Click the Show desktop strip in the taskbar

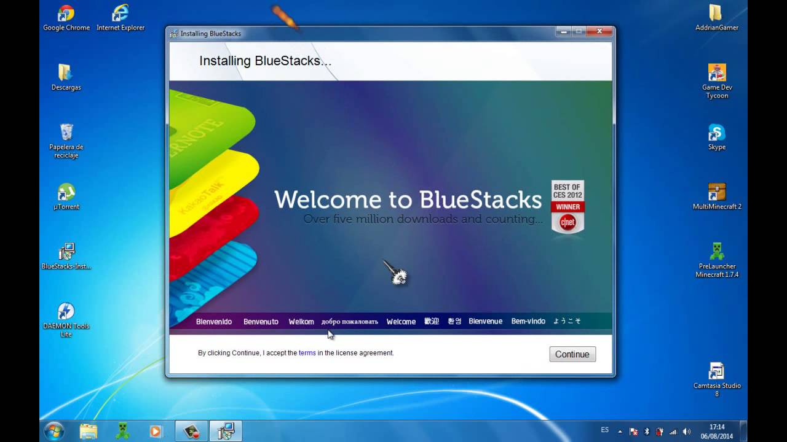tap(743, 431)
